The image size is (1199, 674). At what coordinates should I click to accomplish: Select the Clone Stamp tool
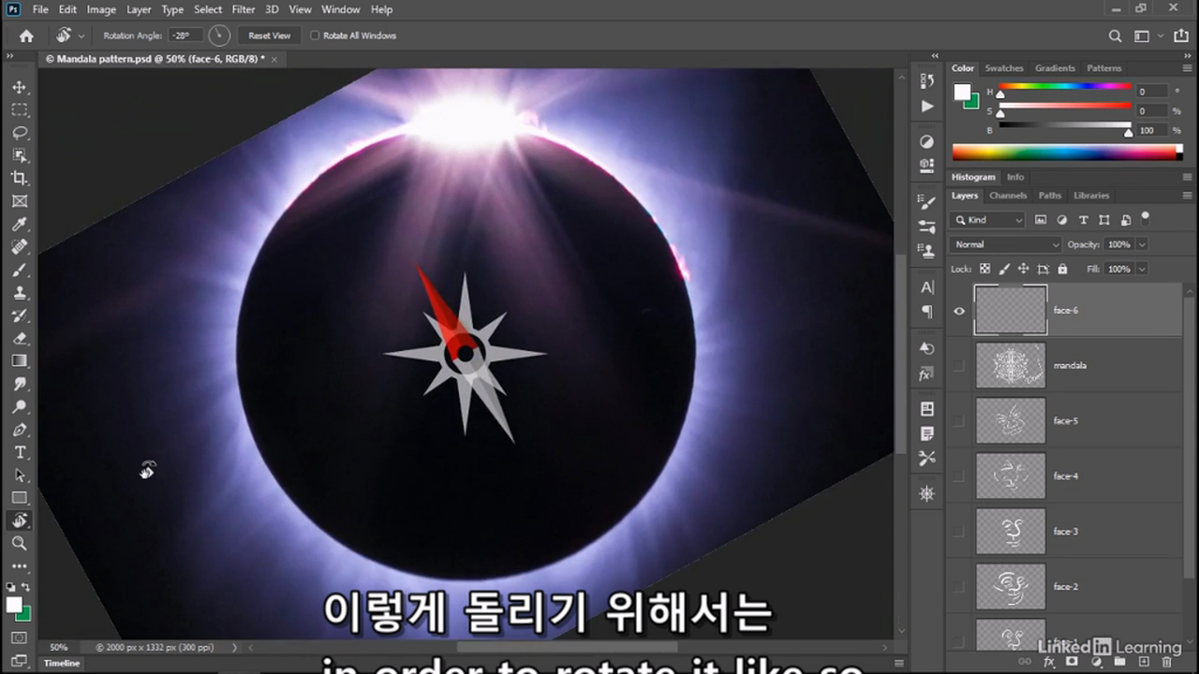click(x=20, y=293)
